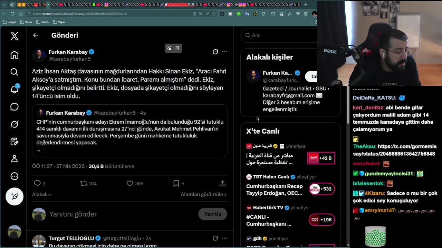Click the X logo in the sidebar

[x=14, y=35]
